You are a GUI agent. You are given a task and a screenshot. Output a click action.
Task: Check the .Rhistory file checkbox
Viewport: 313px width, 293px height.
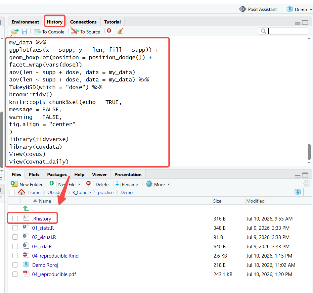pos(15,219)
